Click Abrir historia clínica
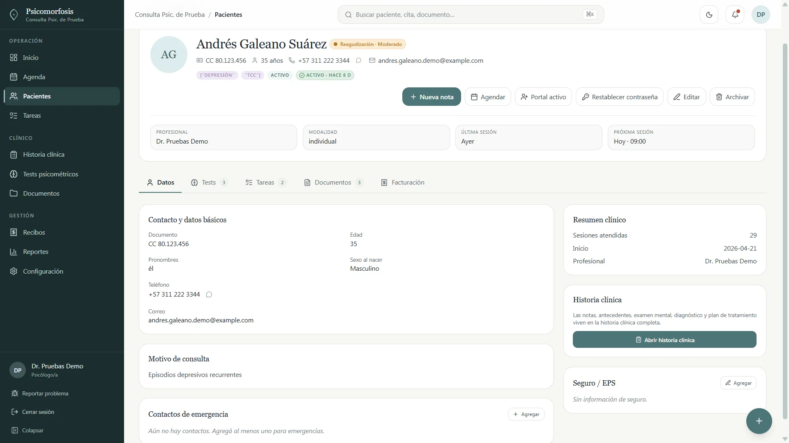 (x=664, y=340)
